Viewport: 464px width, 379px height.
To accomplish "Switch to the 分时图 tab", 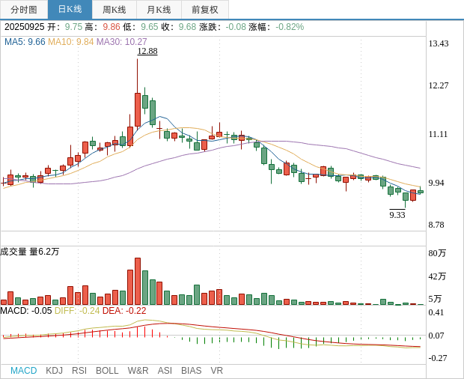I will click(x=24, y=10).
